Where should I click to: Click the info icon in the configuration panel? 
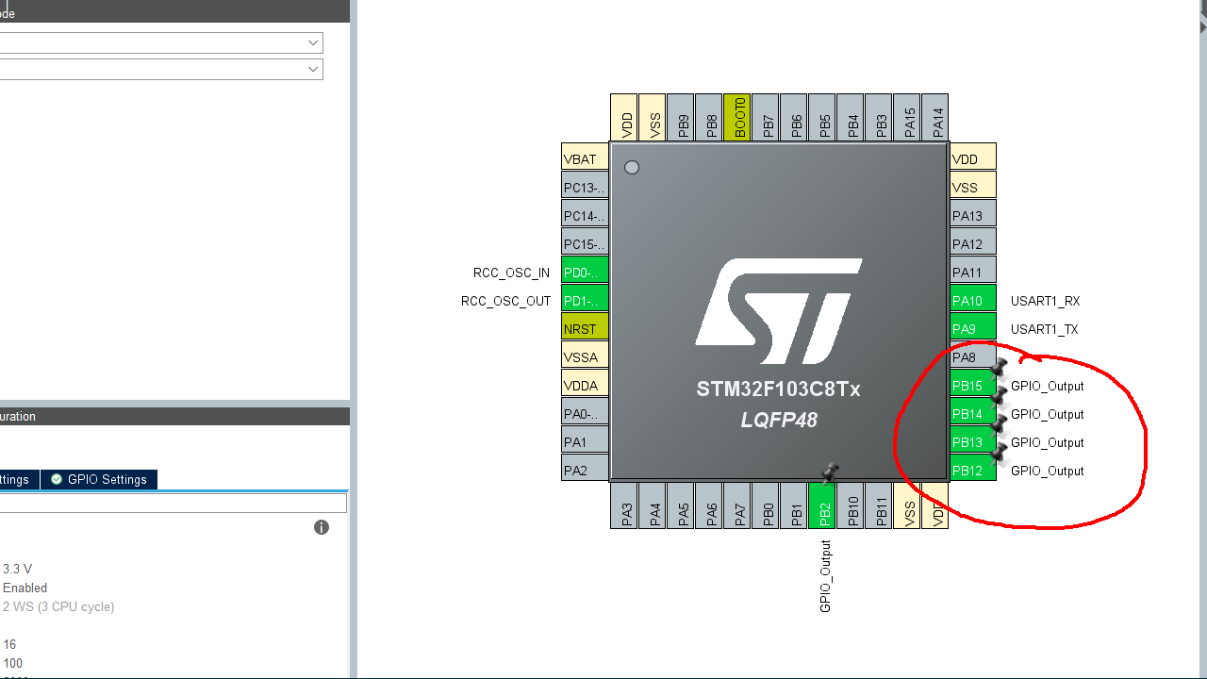tap(322, 527)
